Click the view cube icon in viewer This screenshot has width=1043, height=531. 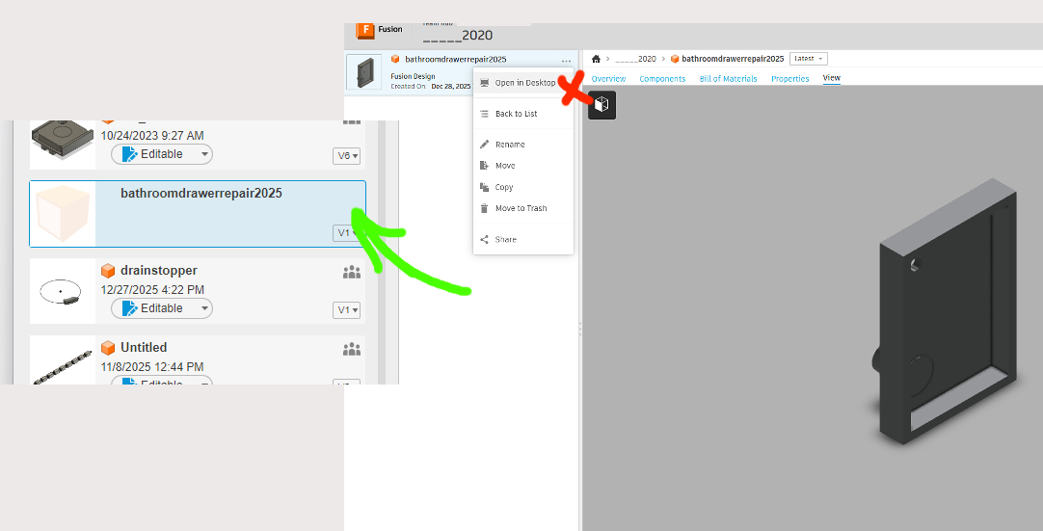[602, 105]
